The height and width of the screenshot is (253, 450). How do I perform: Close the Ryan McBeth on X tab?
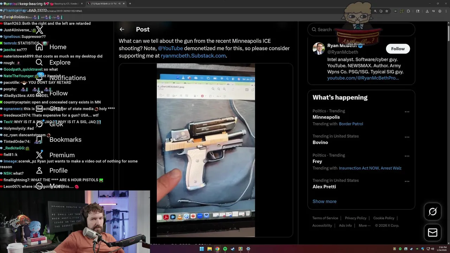pyautogui.click(x=124, y=4)
